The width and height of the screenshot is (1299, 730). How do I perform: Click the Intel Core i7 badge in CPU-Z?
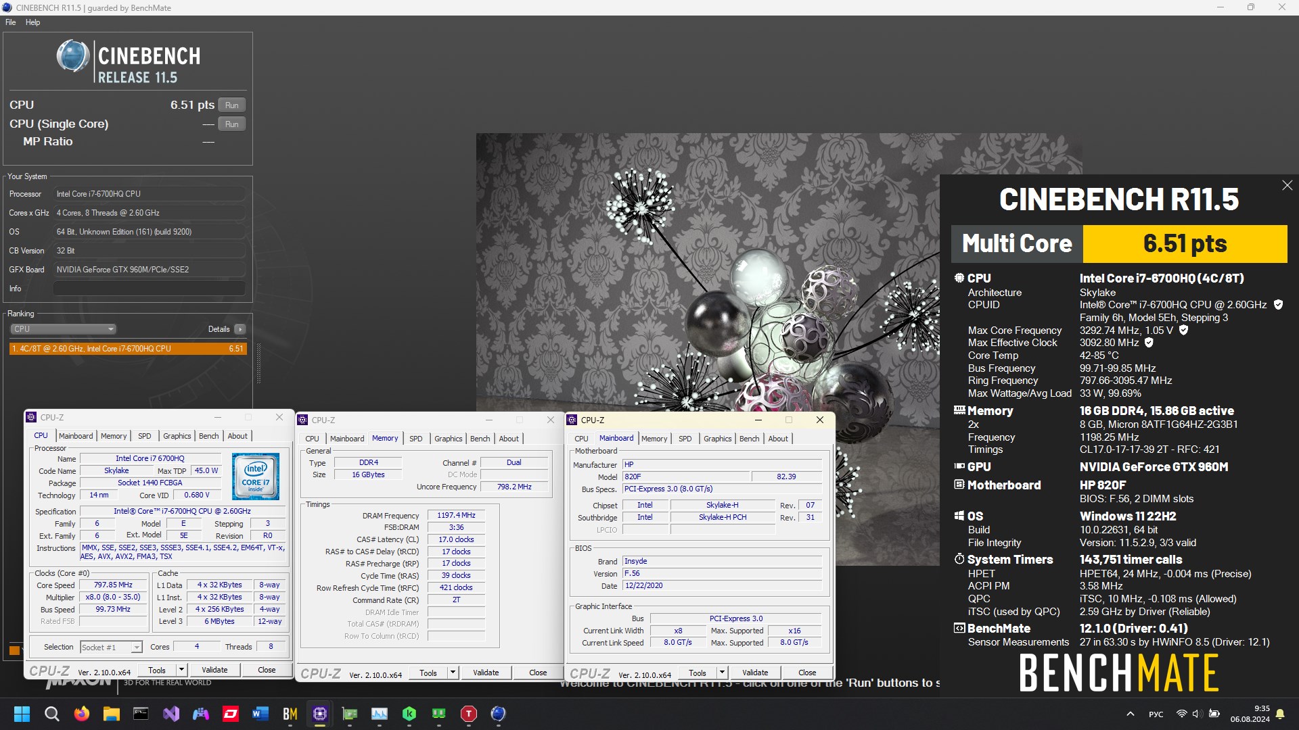tap(256, 477)
